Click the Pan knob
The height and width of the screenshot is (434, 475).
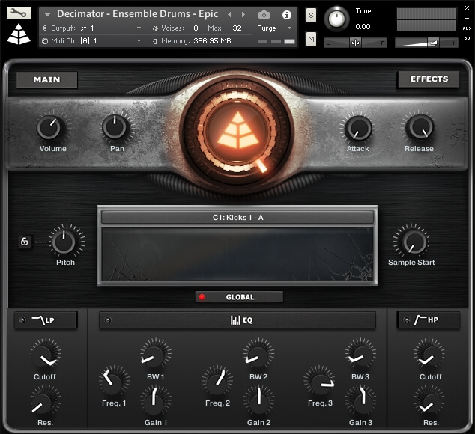115,128
